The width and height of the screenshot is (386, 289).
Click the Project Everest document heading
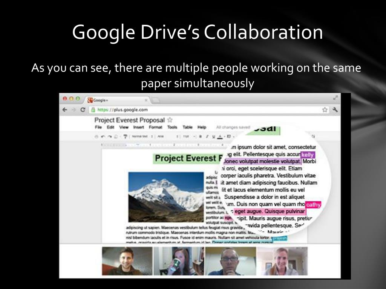pos(188,158)
